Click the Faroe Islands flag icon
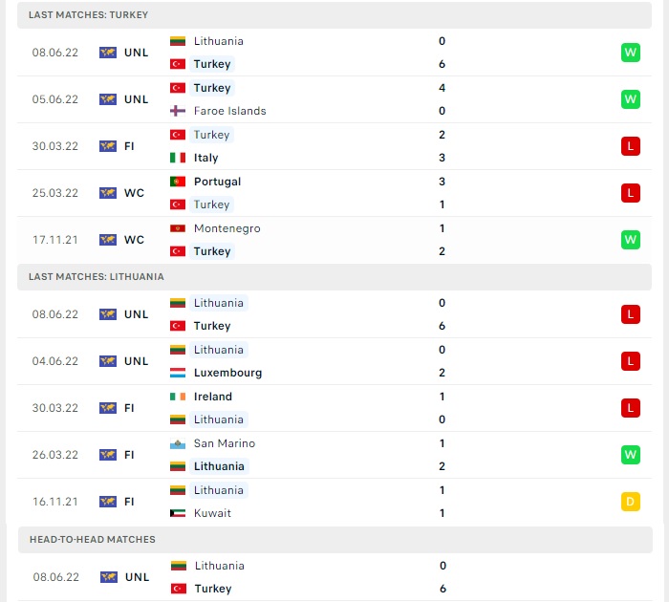 [x=178, y=111]
